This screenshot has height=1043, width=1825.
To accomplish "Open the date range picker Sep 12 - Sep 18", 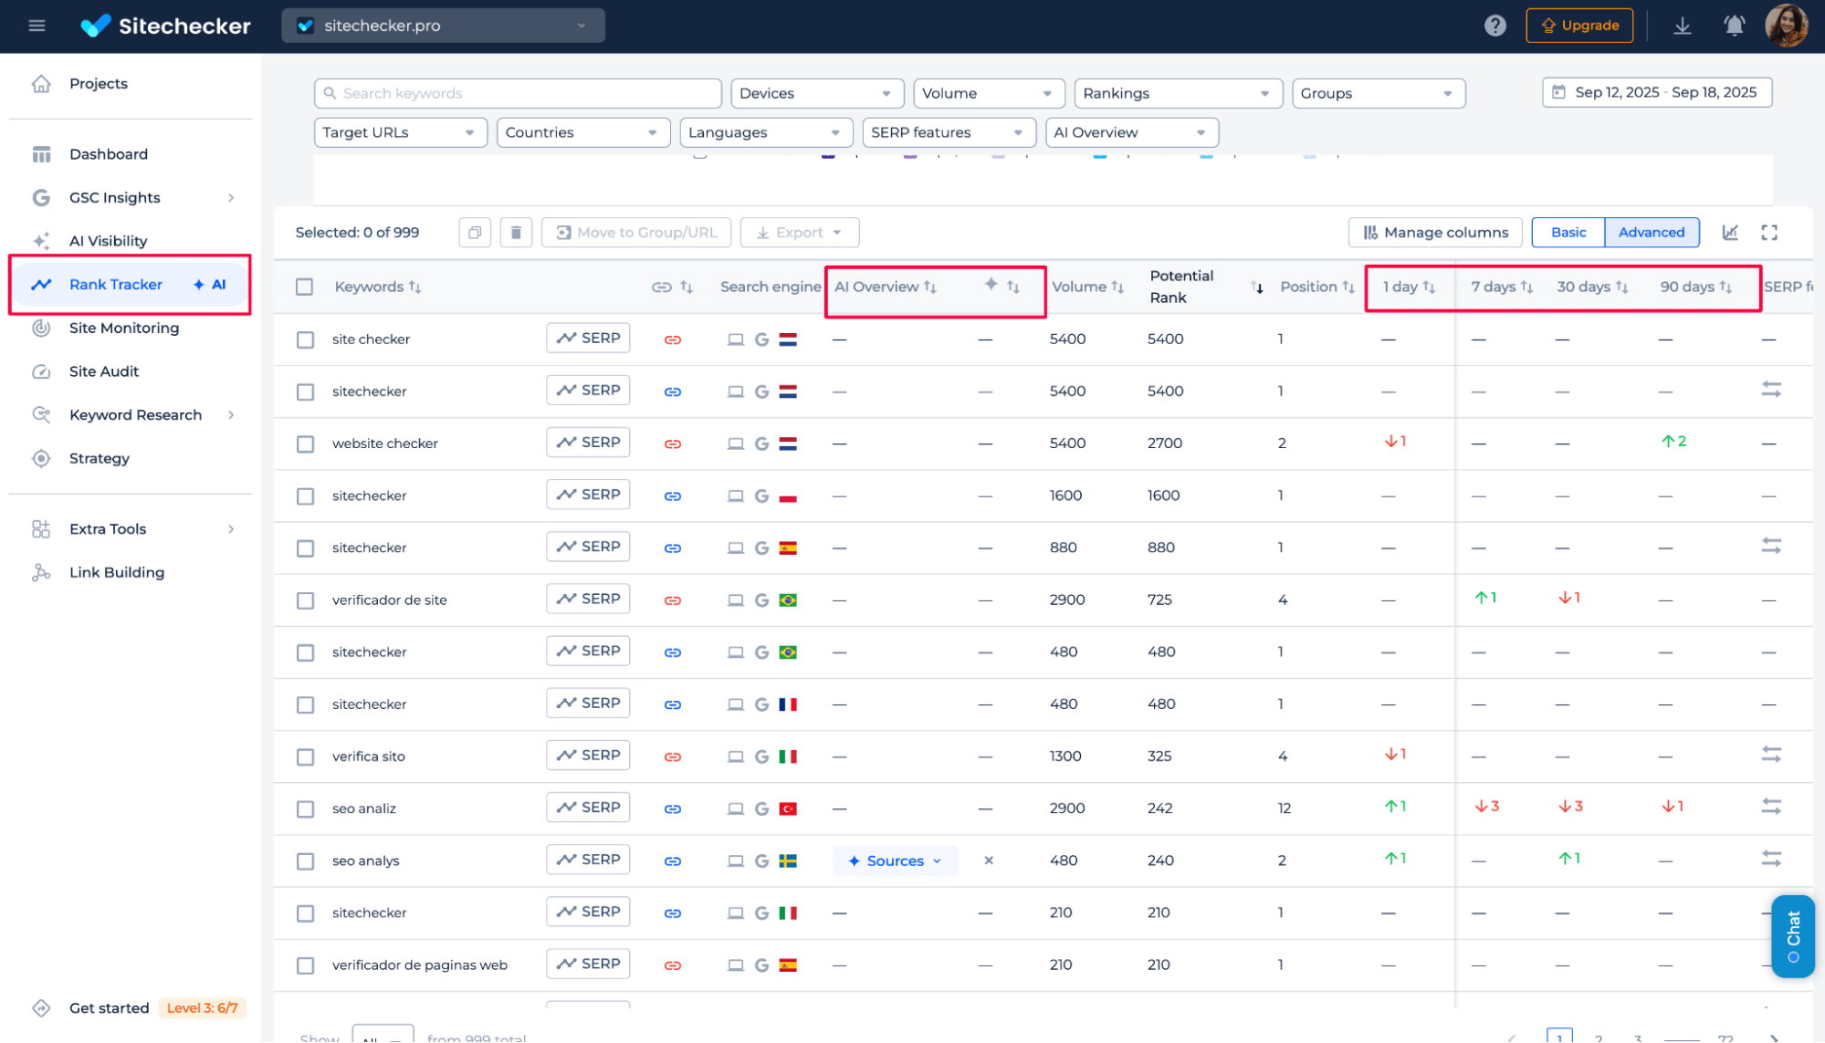I will coord(1656,92).
